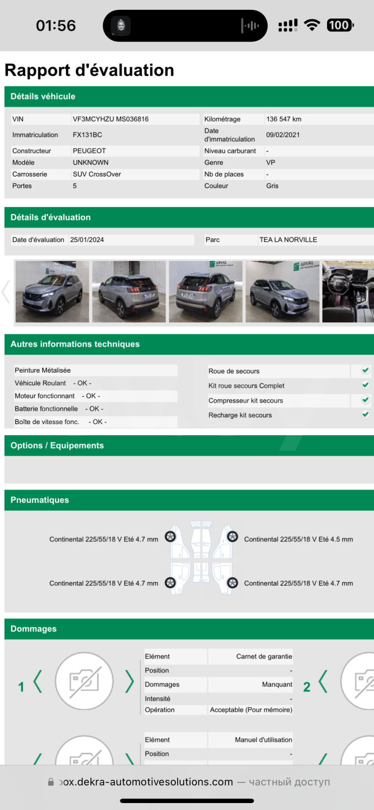Select the Moteur fonctionnant OK row
The image size is (374, 810).
pos(95,396)
